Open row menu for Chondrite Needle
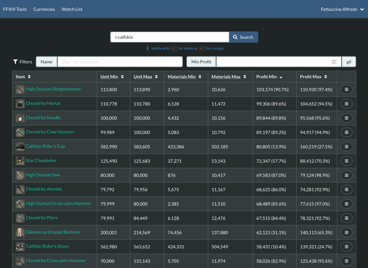The height and width of the screenshot is (268, 368). [346, 118]
